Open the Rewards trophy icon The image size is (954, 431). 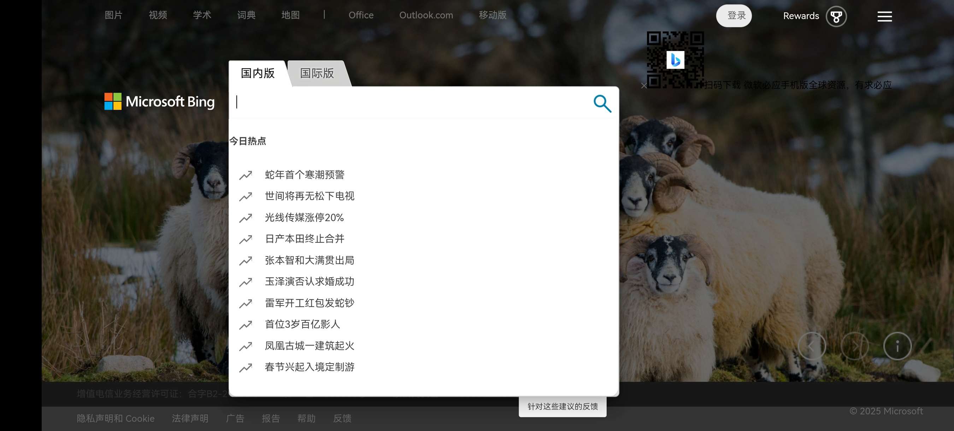(836, 16)
